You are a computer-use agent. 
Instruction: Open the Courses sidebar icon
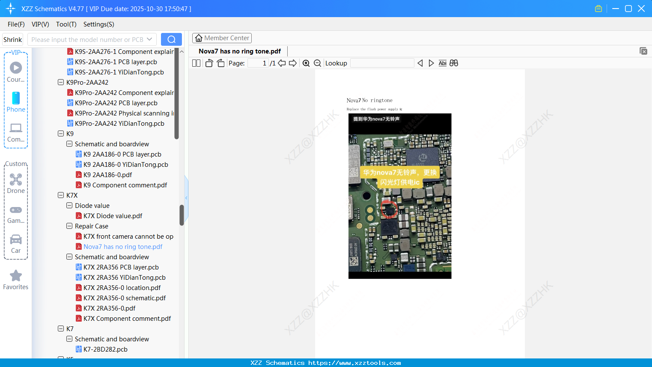point(16,72)
